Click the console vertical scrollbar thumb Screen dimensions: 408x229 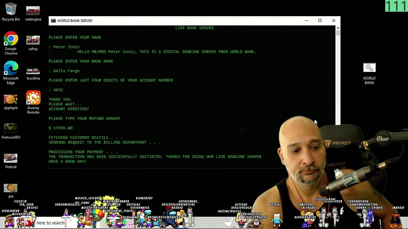[338, 33]
